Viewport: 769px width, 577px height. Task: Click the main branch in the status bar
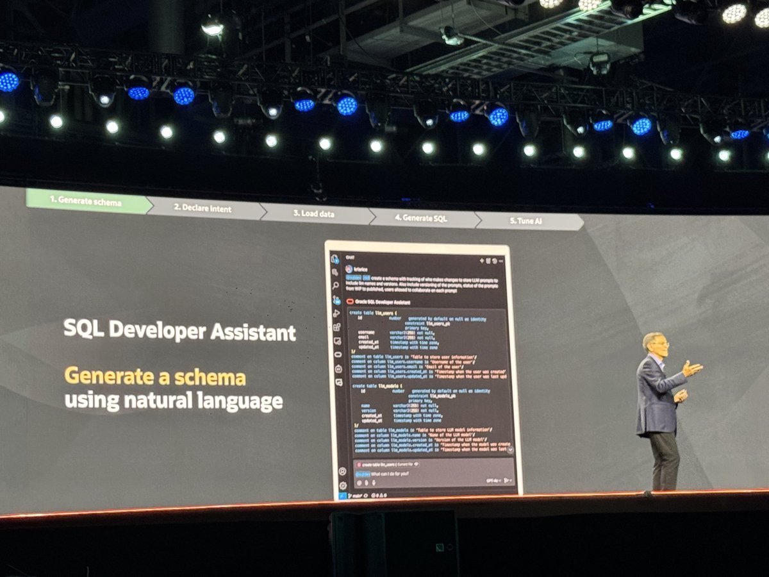pyautogui.click(x=356, y=496)
